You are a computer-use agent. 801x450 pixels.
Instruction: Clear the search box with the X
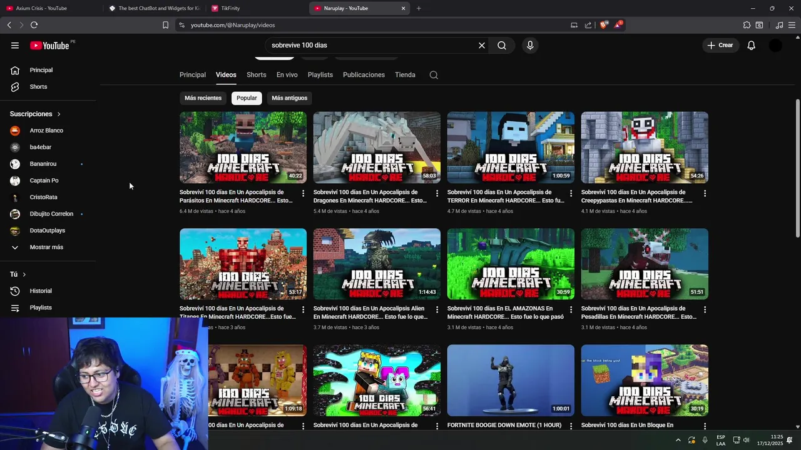click(x=482, y=45)
